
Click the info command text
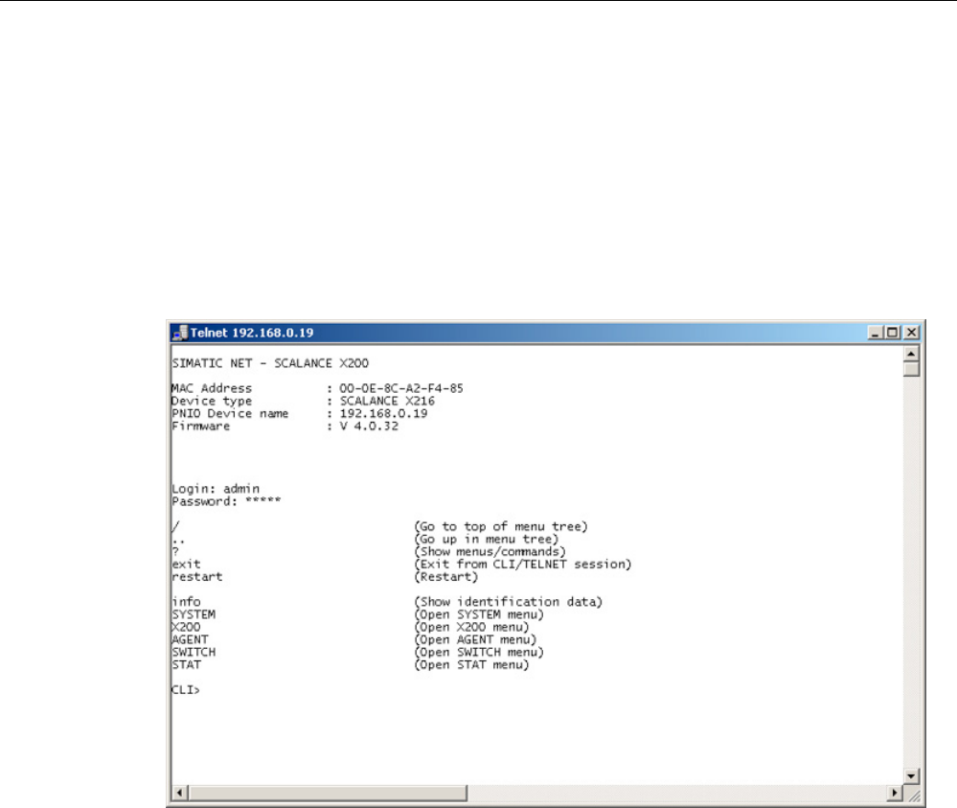[186, 602]
